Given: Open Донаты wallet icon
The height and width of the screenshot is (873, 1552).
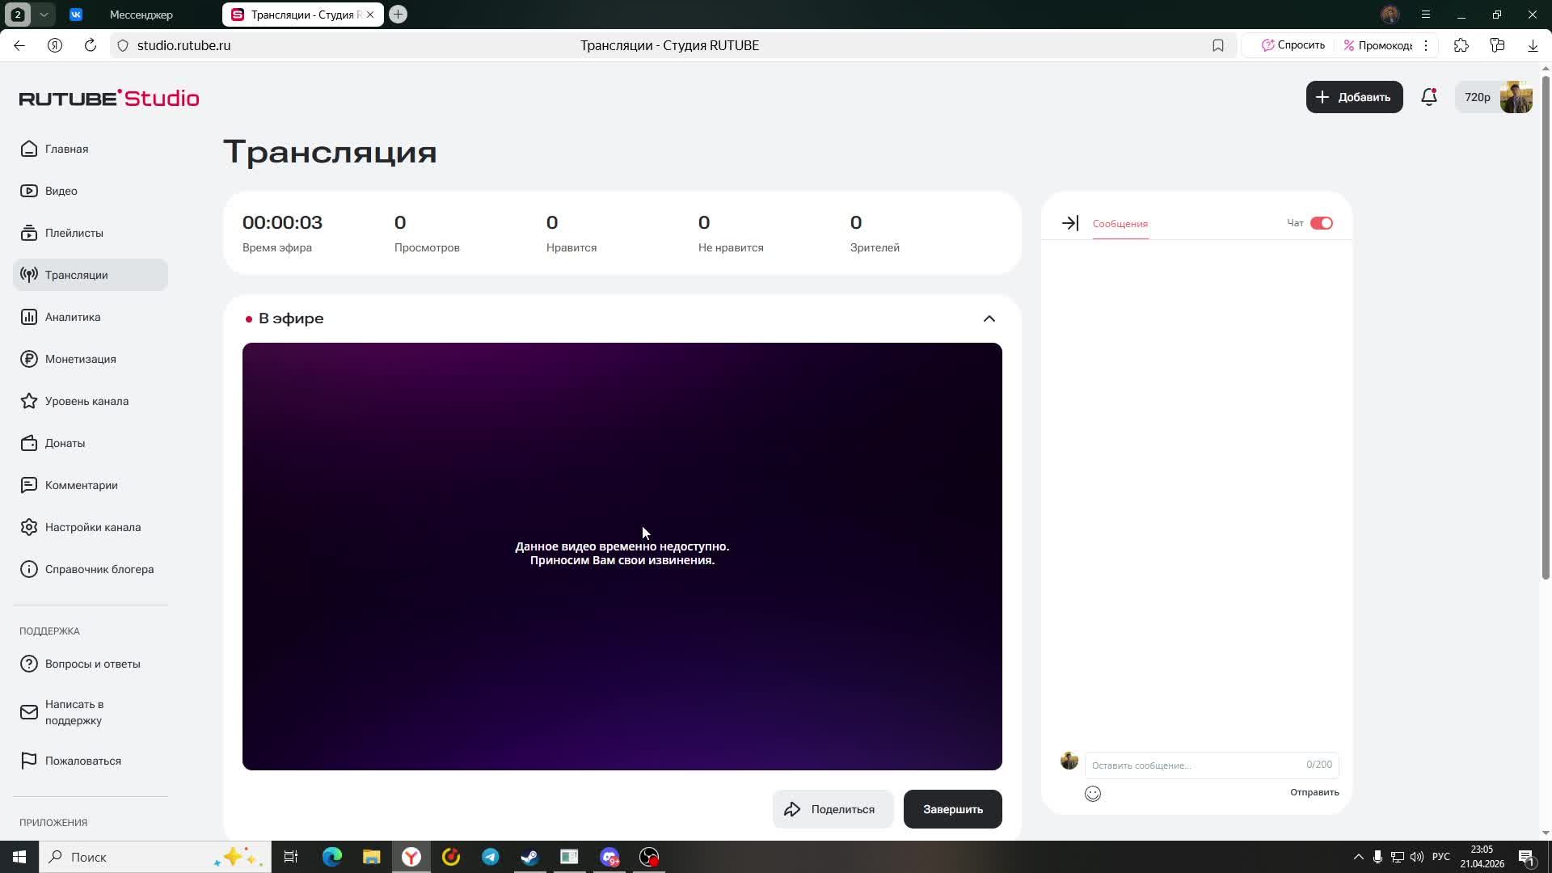Looking at the screenshot, I should pyautogui.click(x=29, y=443).
